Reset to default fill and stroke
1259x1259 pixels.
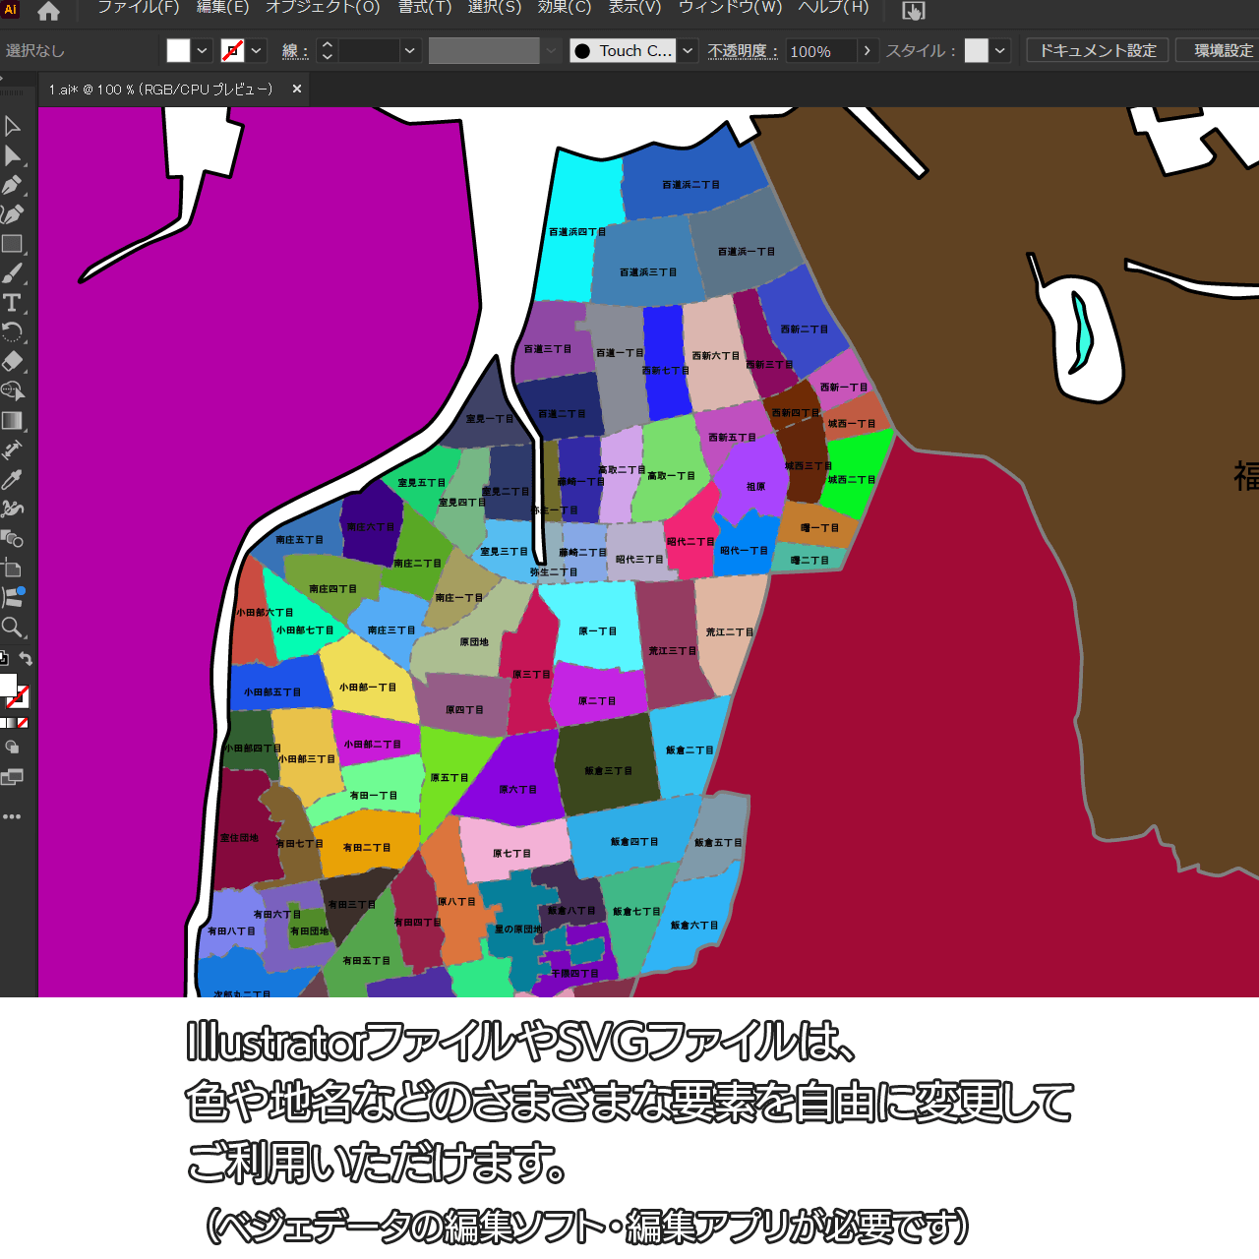[x=4, y=659]
